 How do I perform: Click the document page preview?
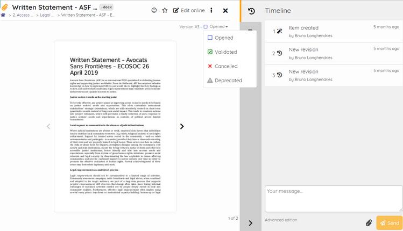coord(115,127)
